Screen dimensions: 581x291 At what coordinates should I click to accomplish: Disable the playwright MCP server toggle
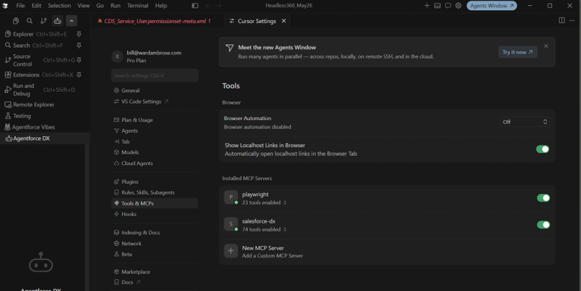coord(544,198)
